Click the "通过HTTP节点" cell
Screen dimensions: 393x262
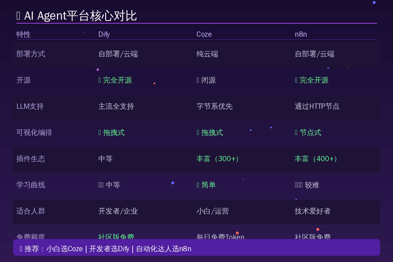tap(317, 106)
